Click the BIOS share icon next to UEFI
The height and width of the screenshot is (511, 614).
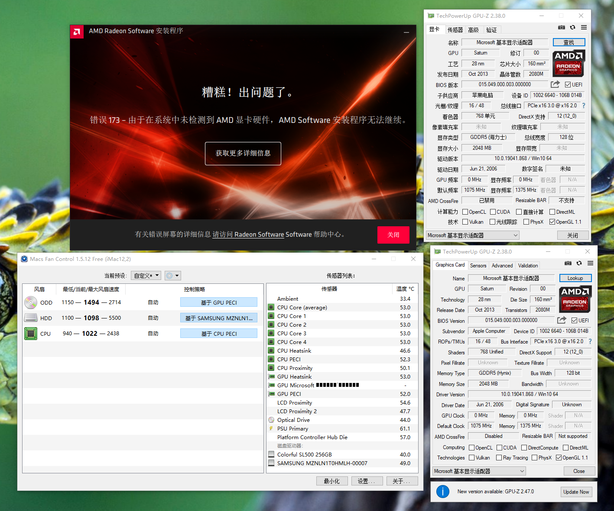click(x=562, y=320)
